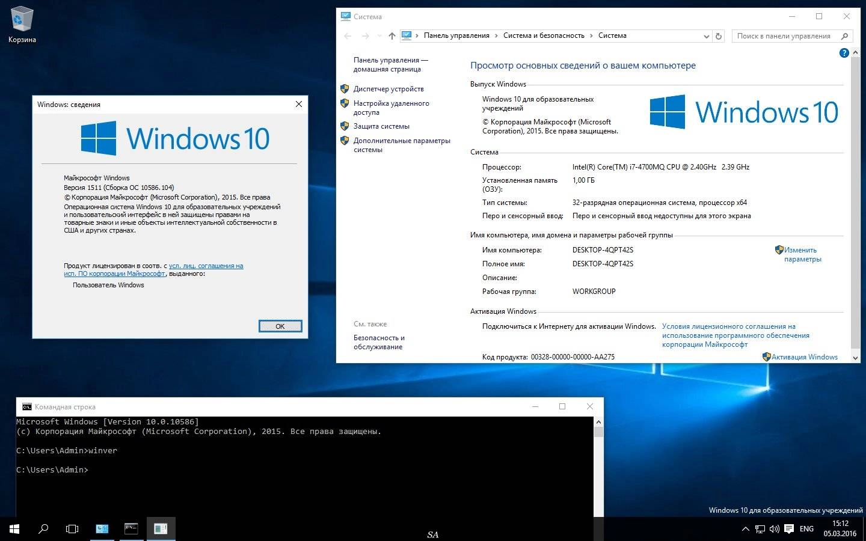
Task: Click computer icon in address bar
Action: 407,35
